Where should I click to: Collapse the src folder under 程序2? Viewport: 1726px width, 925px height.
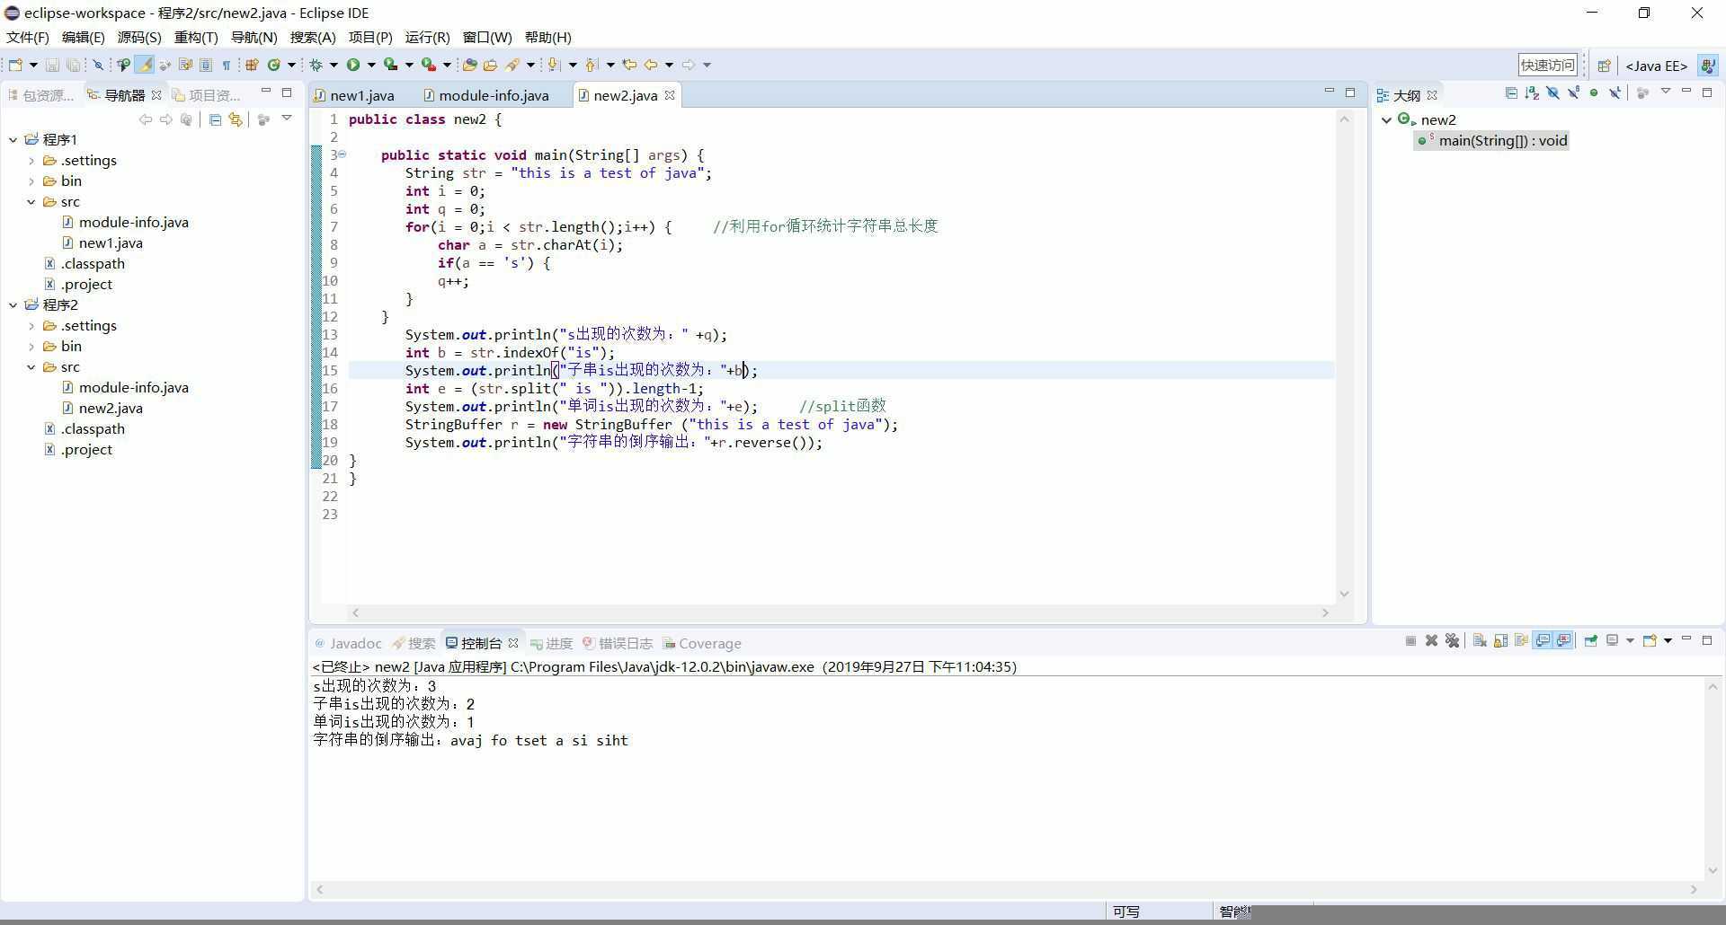click(31, 366)
